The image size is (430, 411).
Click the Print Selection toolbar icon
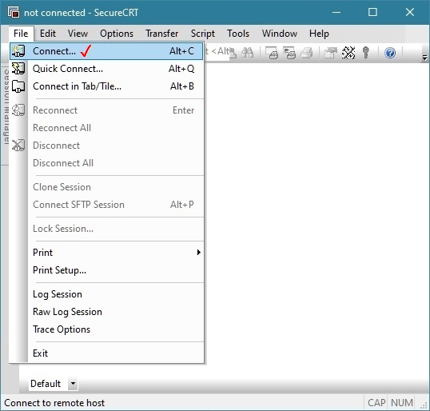289,53
